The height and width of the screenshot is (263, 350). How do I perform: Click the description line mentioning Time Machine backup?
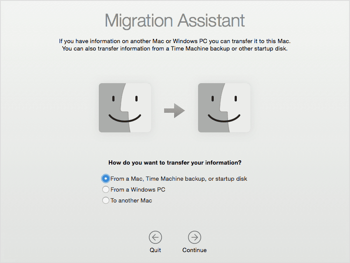coord(175,49)
